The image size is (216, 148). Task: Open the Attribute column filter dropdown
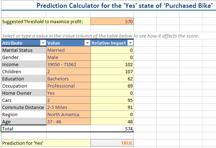[43, 43]
